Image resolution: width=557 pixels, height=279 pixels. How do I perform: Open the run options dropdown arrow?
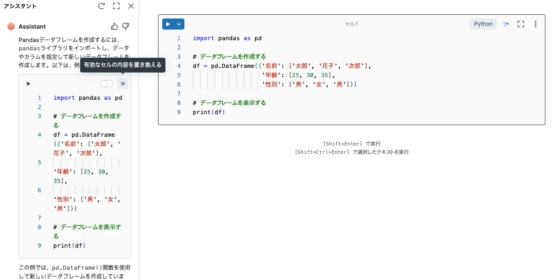(x=179, y=24)
